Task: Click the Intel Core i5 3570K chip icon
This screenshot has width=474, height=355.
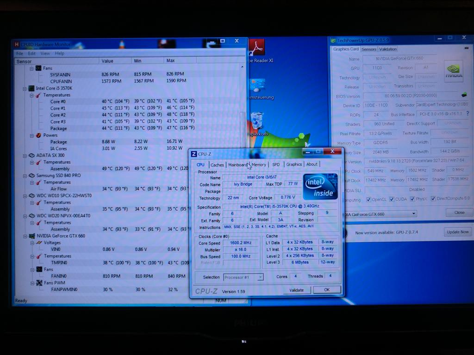Action: [31, 88]
